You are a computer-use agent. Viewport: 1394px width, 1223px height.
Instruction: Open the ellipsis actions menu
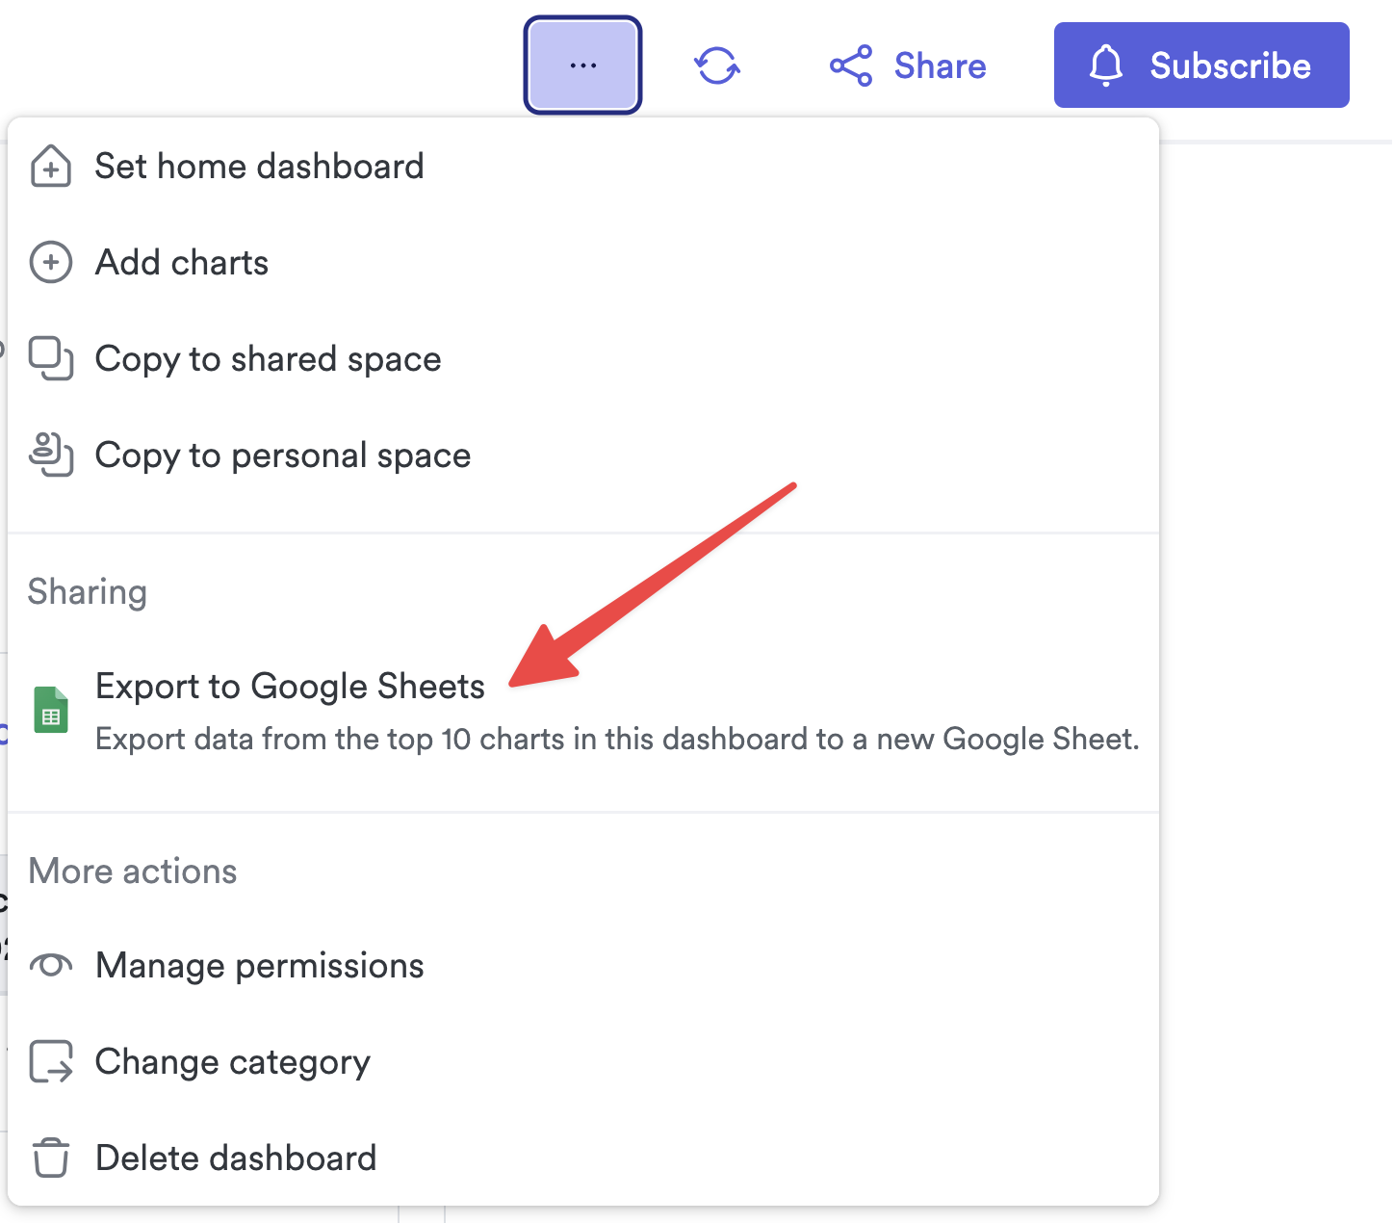pyautogui.click(x=581, y=65)
